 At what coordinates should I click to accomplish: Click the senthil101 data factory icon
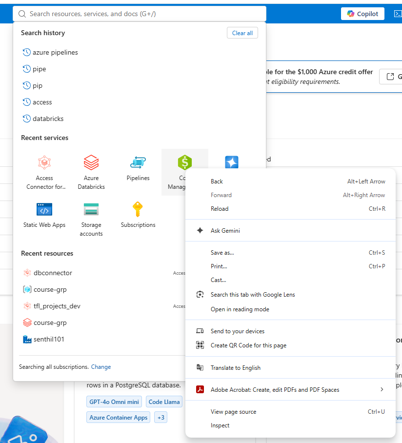tap(27, 339)
